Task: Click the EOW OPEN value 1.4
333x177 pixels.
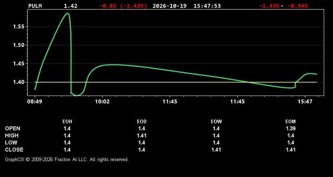Action: point(216,128)
